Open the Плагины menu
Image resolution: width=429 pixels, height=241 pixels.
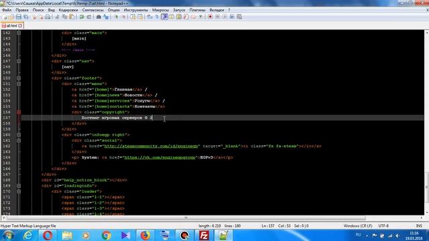(197, 10)
